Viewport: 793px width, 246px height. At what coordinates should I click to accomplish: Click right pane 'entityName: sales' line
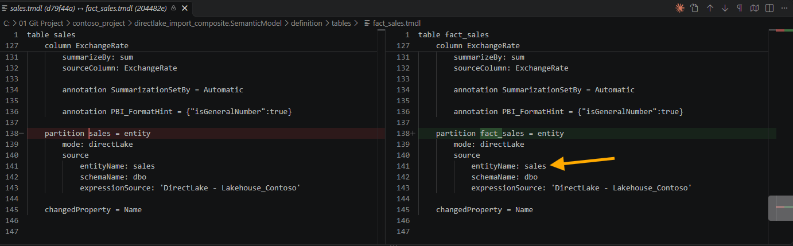click(508, 166)
